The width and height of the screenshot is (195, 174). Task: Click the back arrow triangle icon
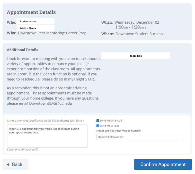8,165
